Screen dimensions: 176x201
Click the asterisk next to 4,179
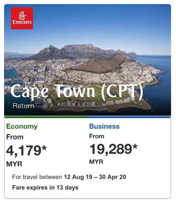coord(44,148)
